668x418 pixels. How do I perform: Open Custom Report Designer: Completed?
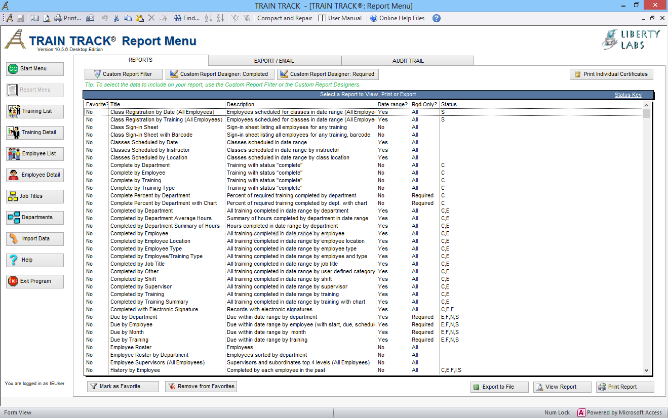pyautogui.click(x=220, y=74)
